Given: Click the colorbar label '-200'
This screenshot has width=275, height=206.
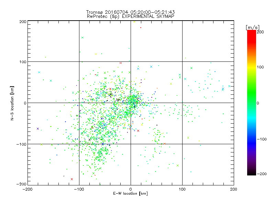Looking at the screenshot, I should coord(262,174).
